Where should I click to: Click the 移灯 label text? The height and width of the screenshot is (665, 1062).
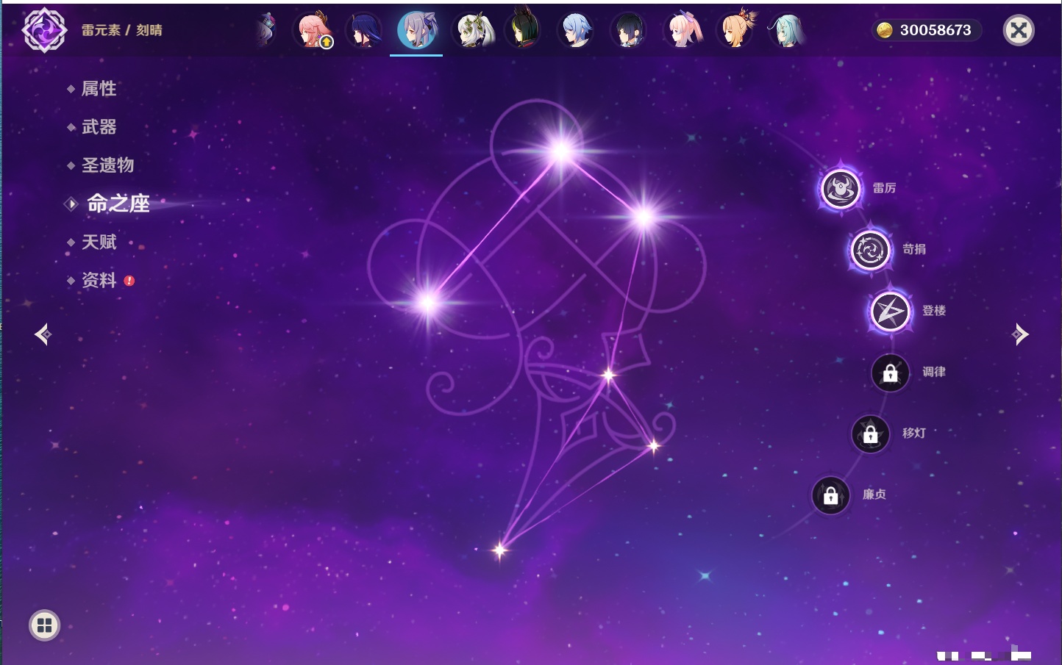(x=914, y=433)
